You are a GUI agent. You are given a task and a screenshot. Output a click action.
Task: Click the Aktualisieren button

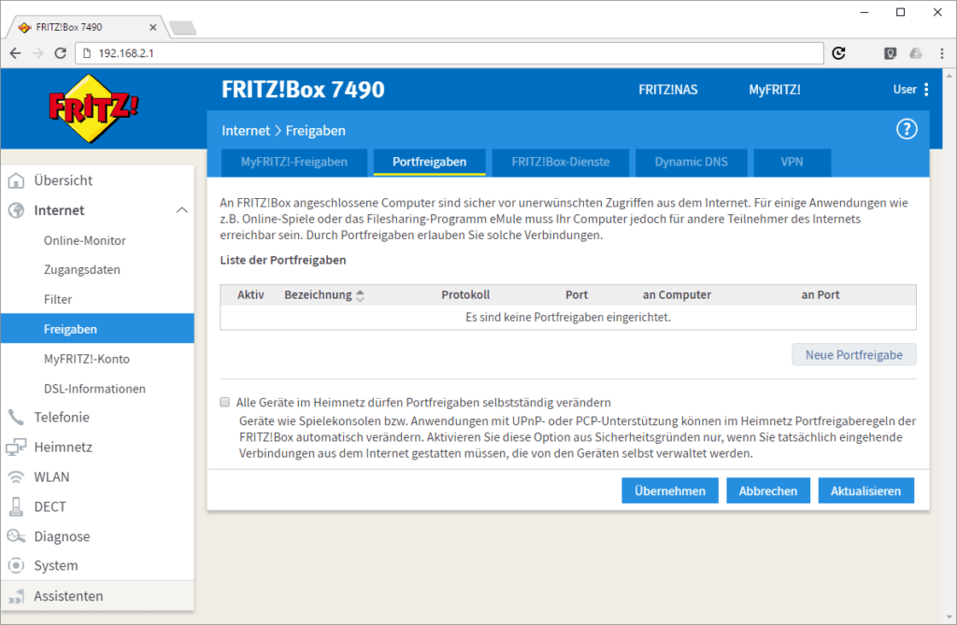pyautogui.click(x=865, y=491)
